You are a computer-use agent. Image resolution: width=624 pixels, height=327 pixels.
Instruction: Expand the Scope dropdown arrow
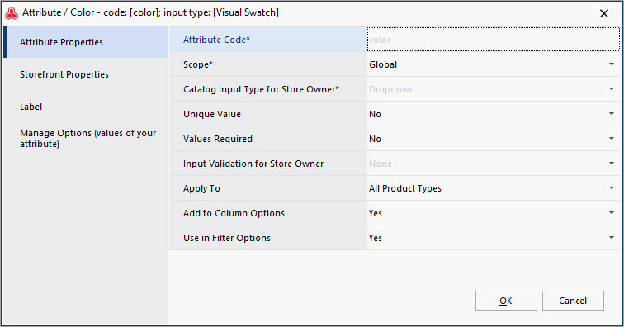click(x=612, y=64)
